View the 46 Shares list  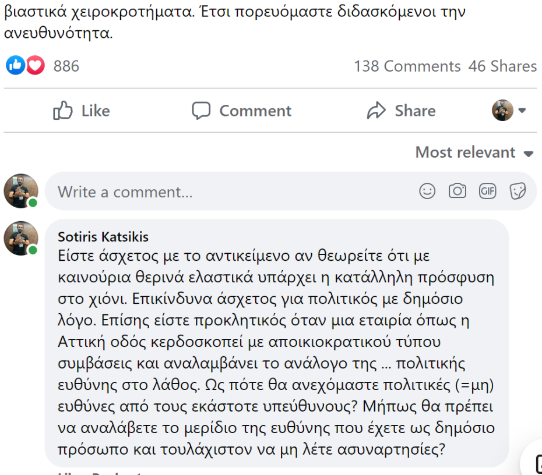coord(502,66)
